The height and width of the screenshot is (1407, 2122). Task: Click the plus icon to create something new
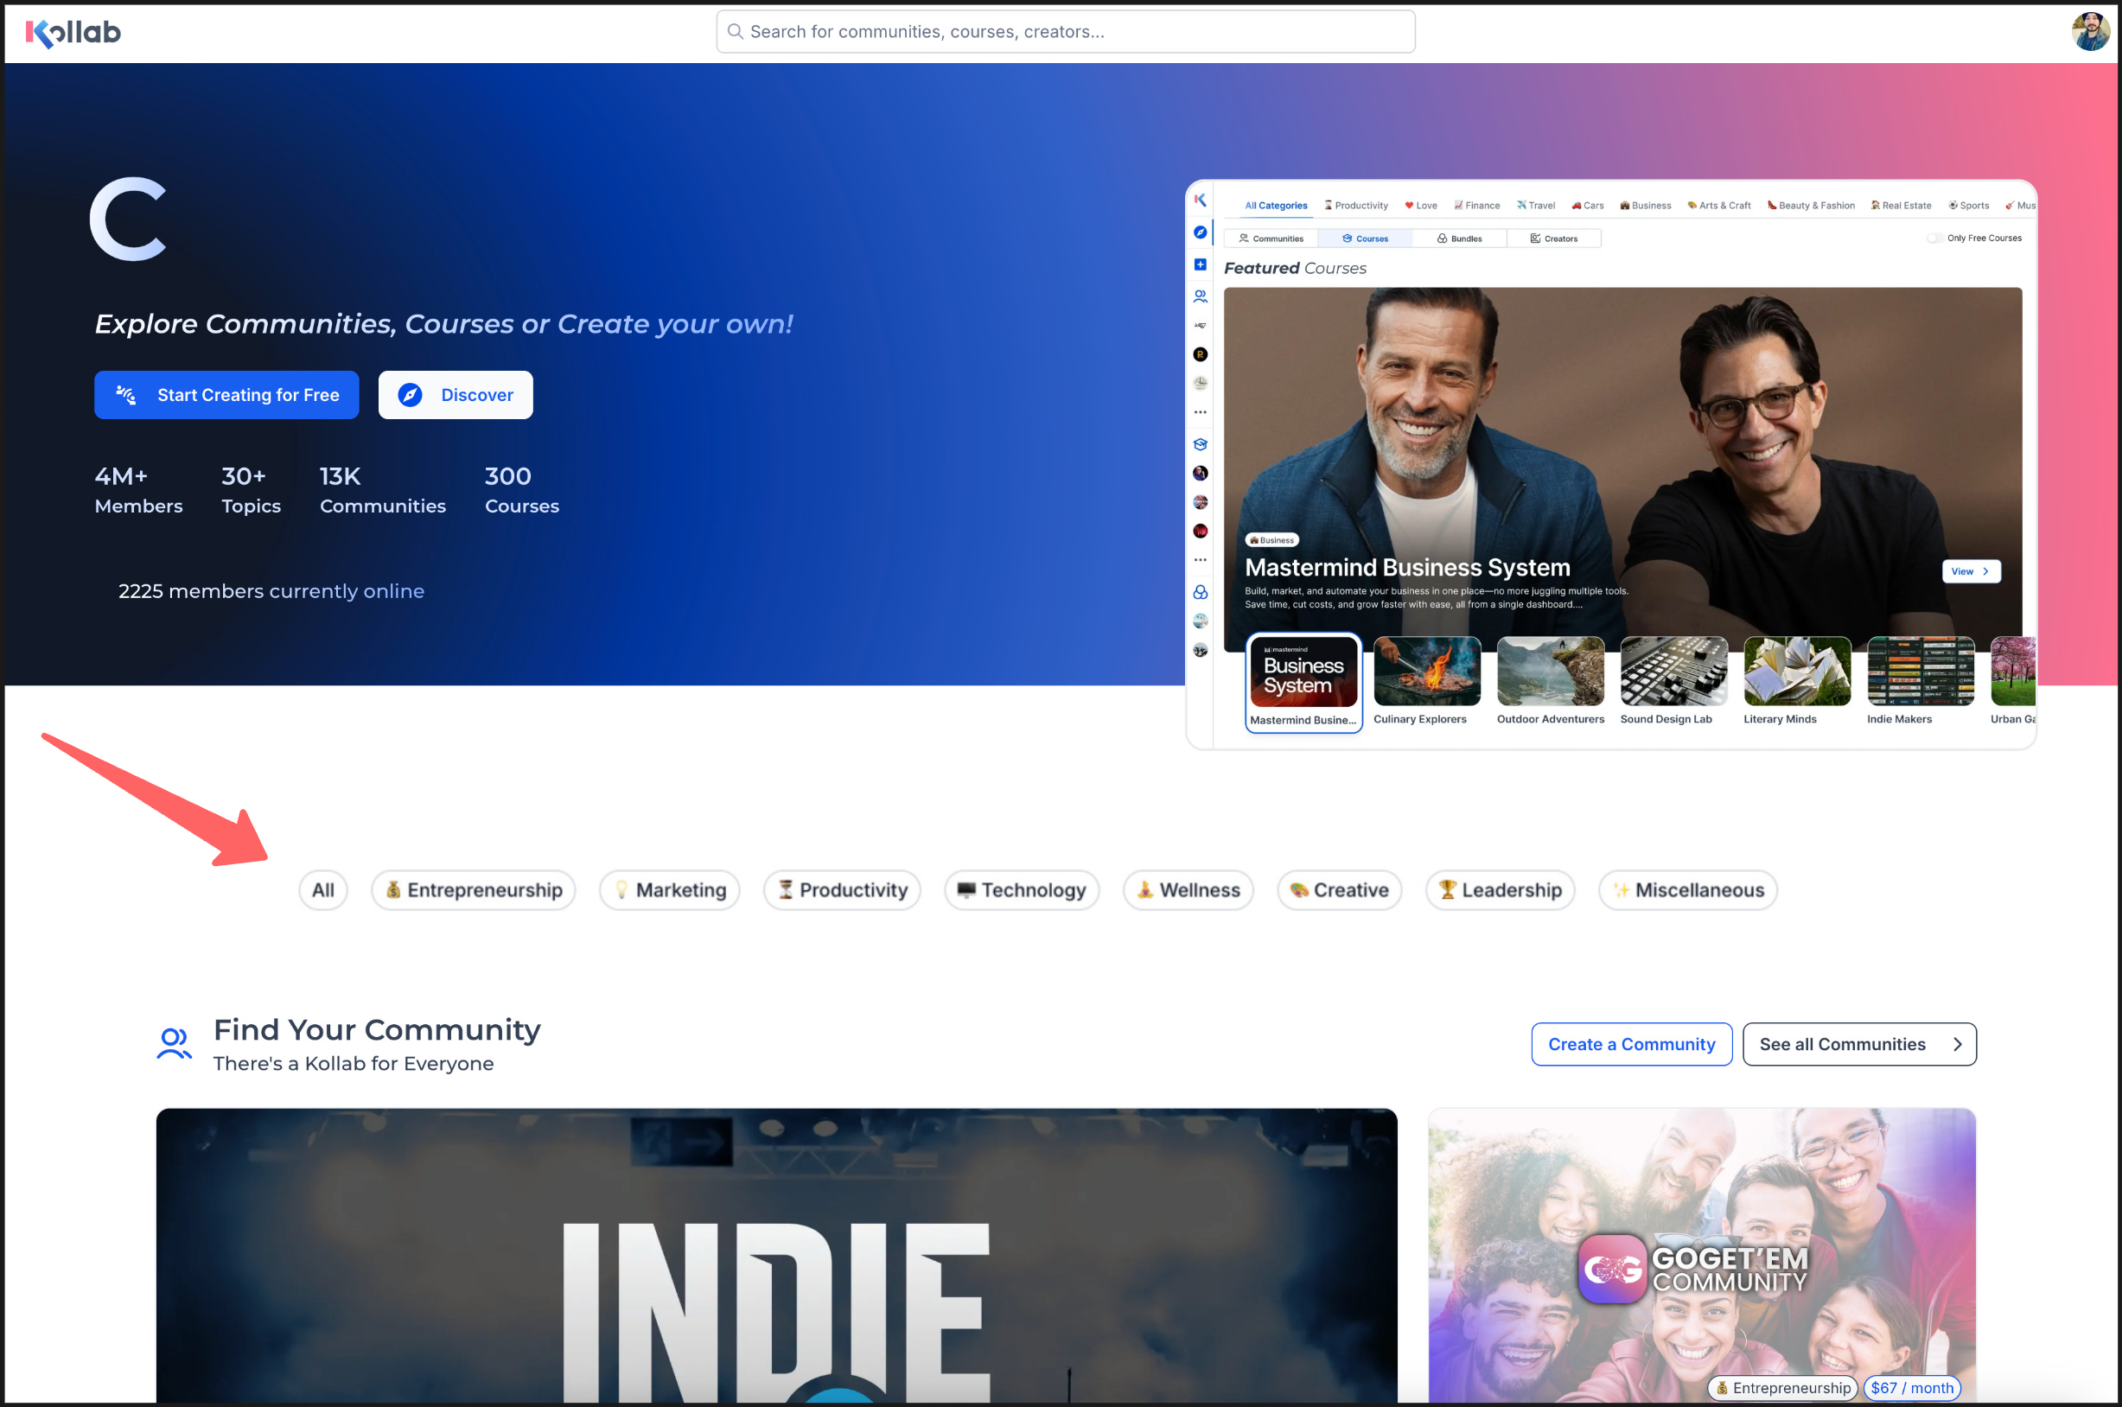tap(1201, 264)
